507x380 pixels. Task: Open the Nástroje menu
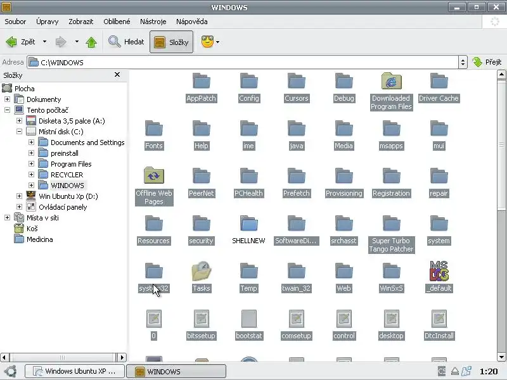153,22
